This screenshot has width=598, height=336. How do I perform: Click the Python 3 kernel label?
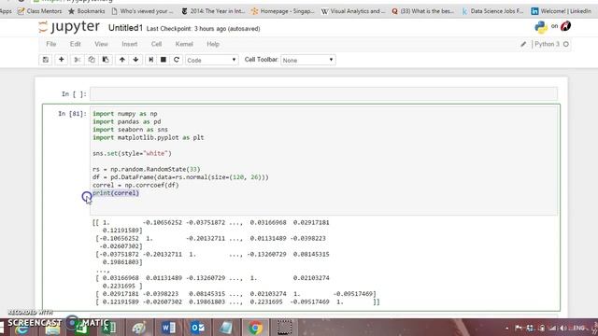point(547,44)
